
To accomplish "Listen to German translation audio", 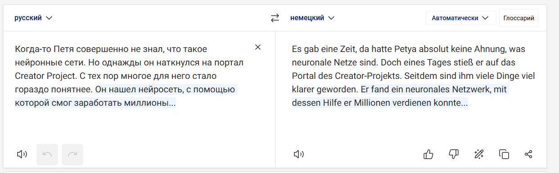I will click(298, 155).
